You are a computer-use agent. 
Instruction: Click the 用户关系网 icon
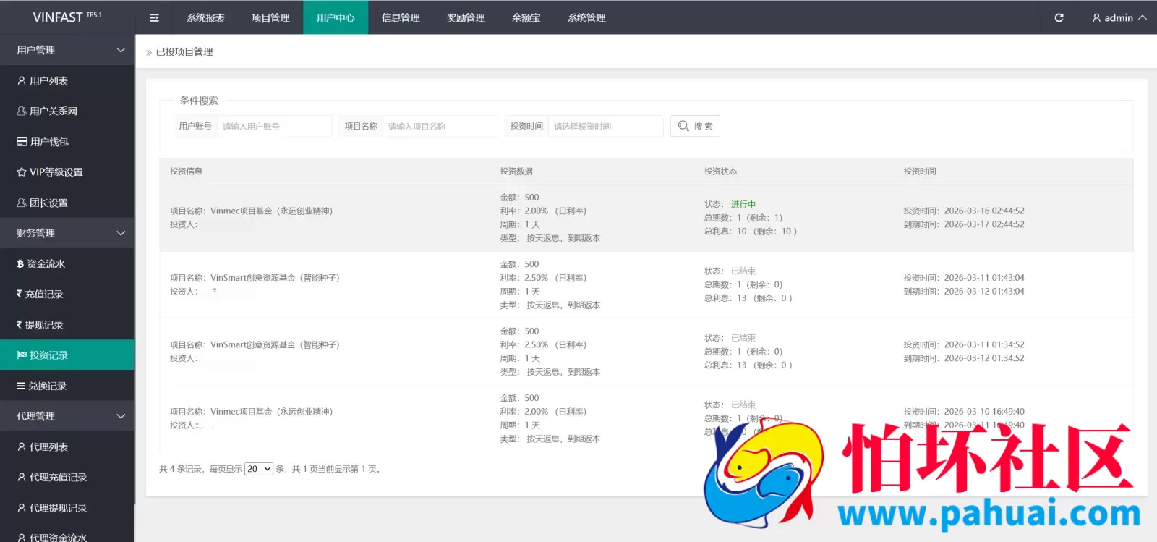point(22,111)
